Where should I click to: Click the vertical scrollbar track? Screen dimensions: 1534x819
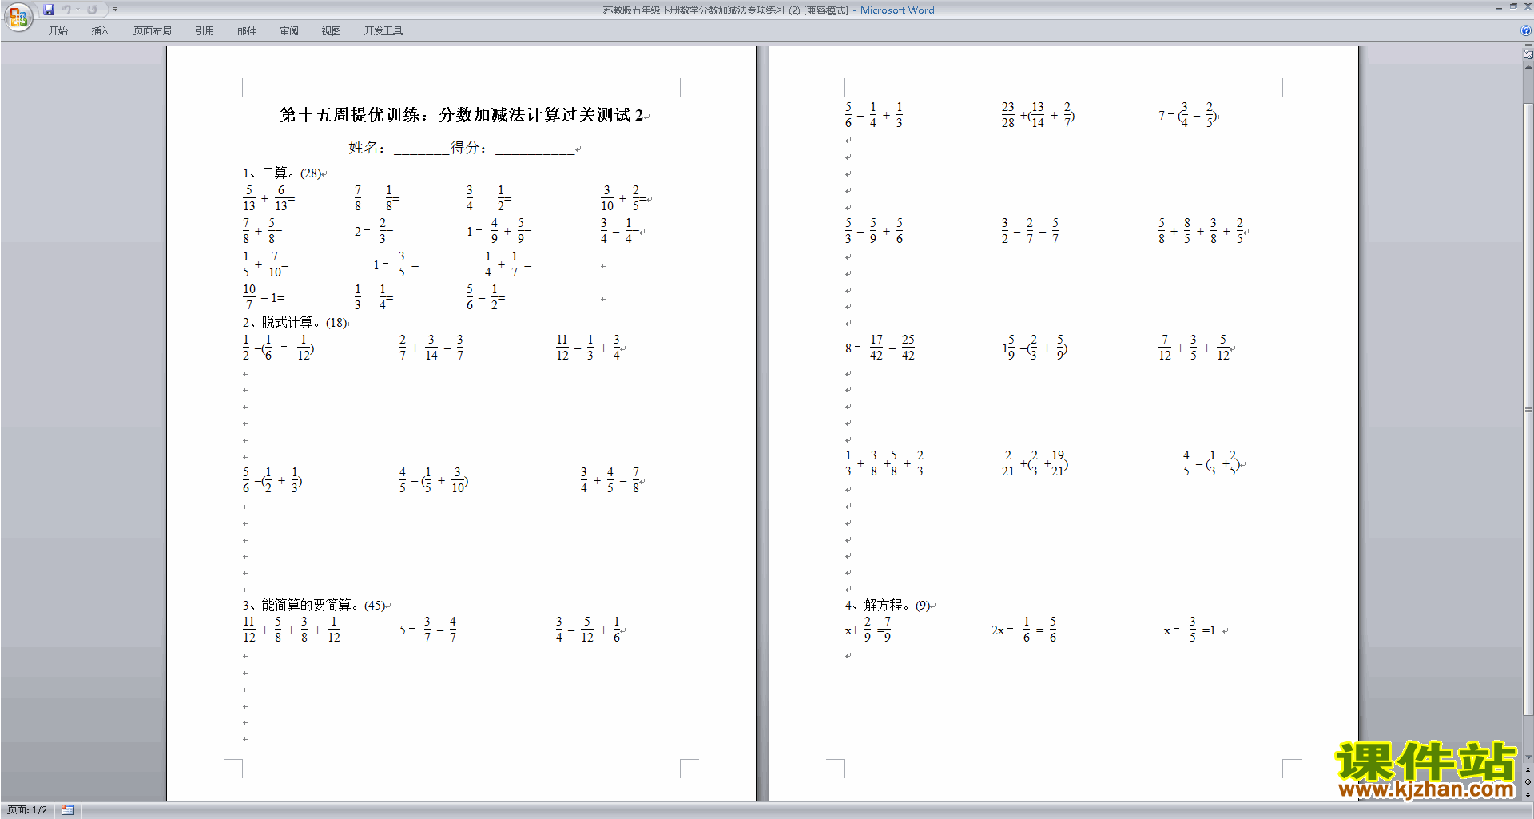click(x=1528, y=411)
